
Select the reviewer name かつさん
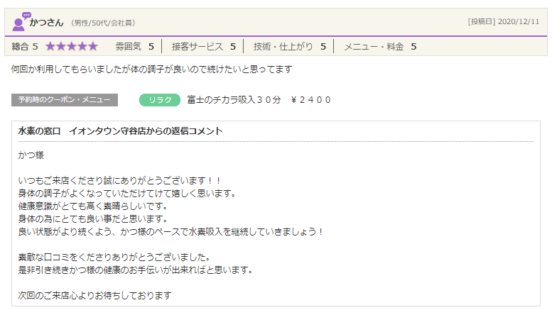[47, 23]
